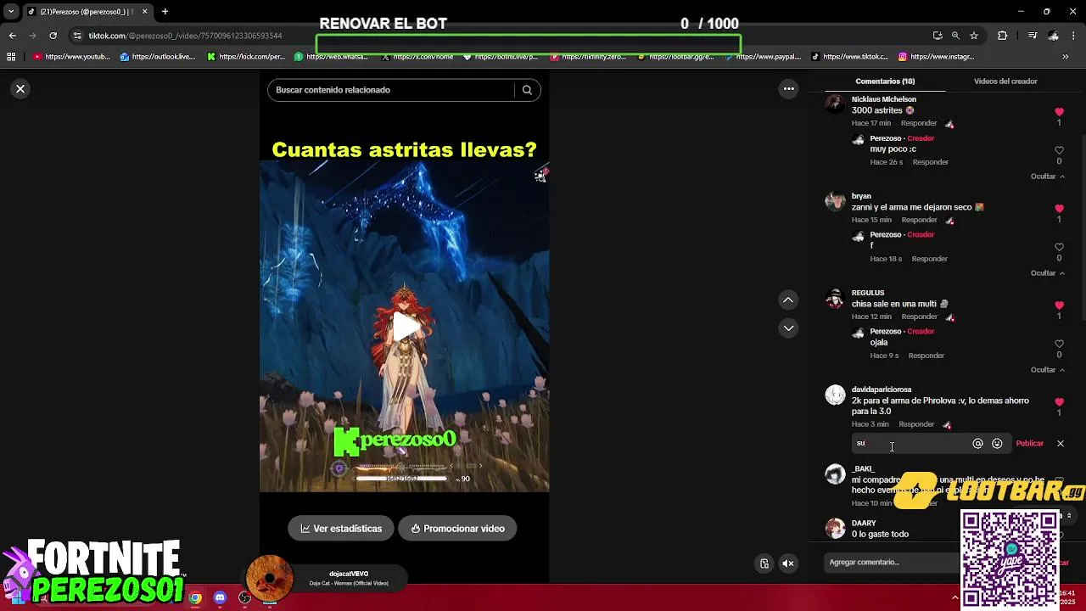Open Discord from the taskbar

pyautogui.click(x=220, y=597)
